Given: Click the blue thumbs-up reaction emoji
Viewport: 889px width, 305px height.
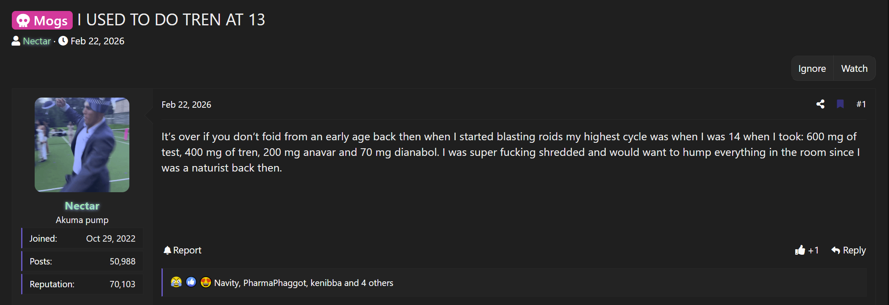Looking at the screenshot, I should point(191,282).
